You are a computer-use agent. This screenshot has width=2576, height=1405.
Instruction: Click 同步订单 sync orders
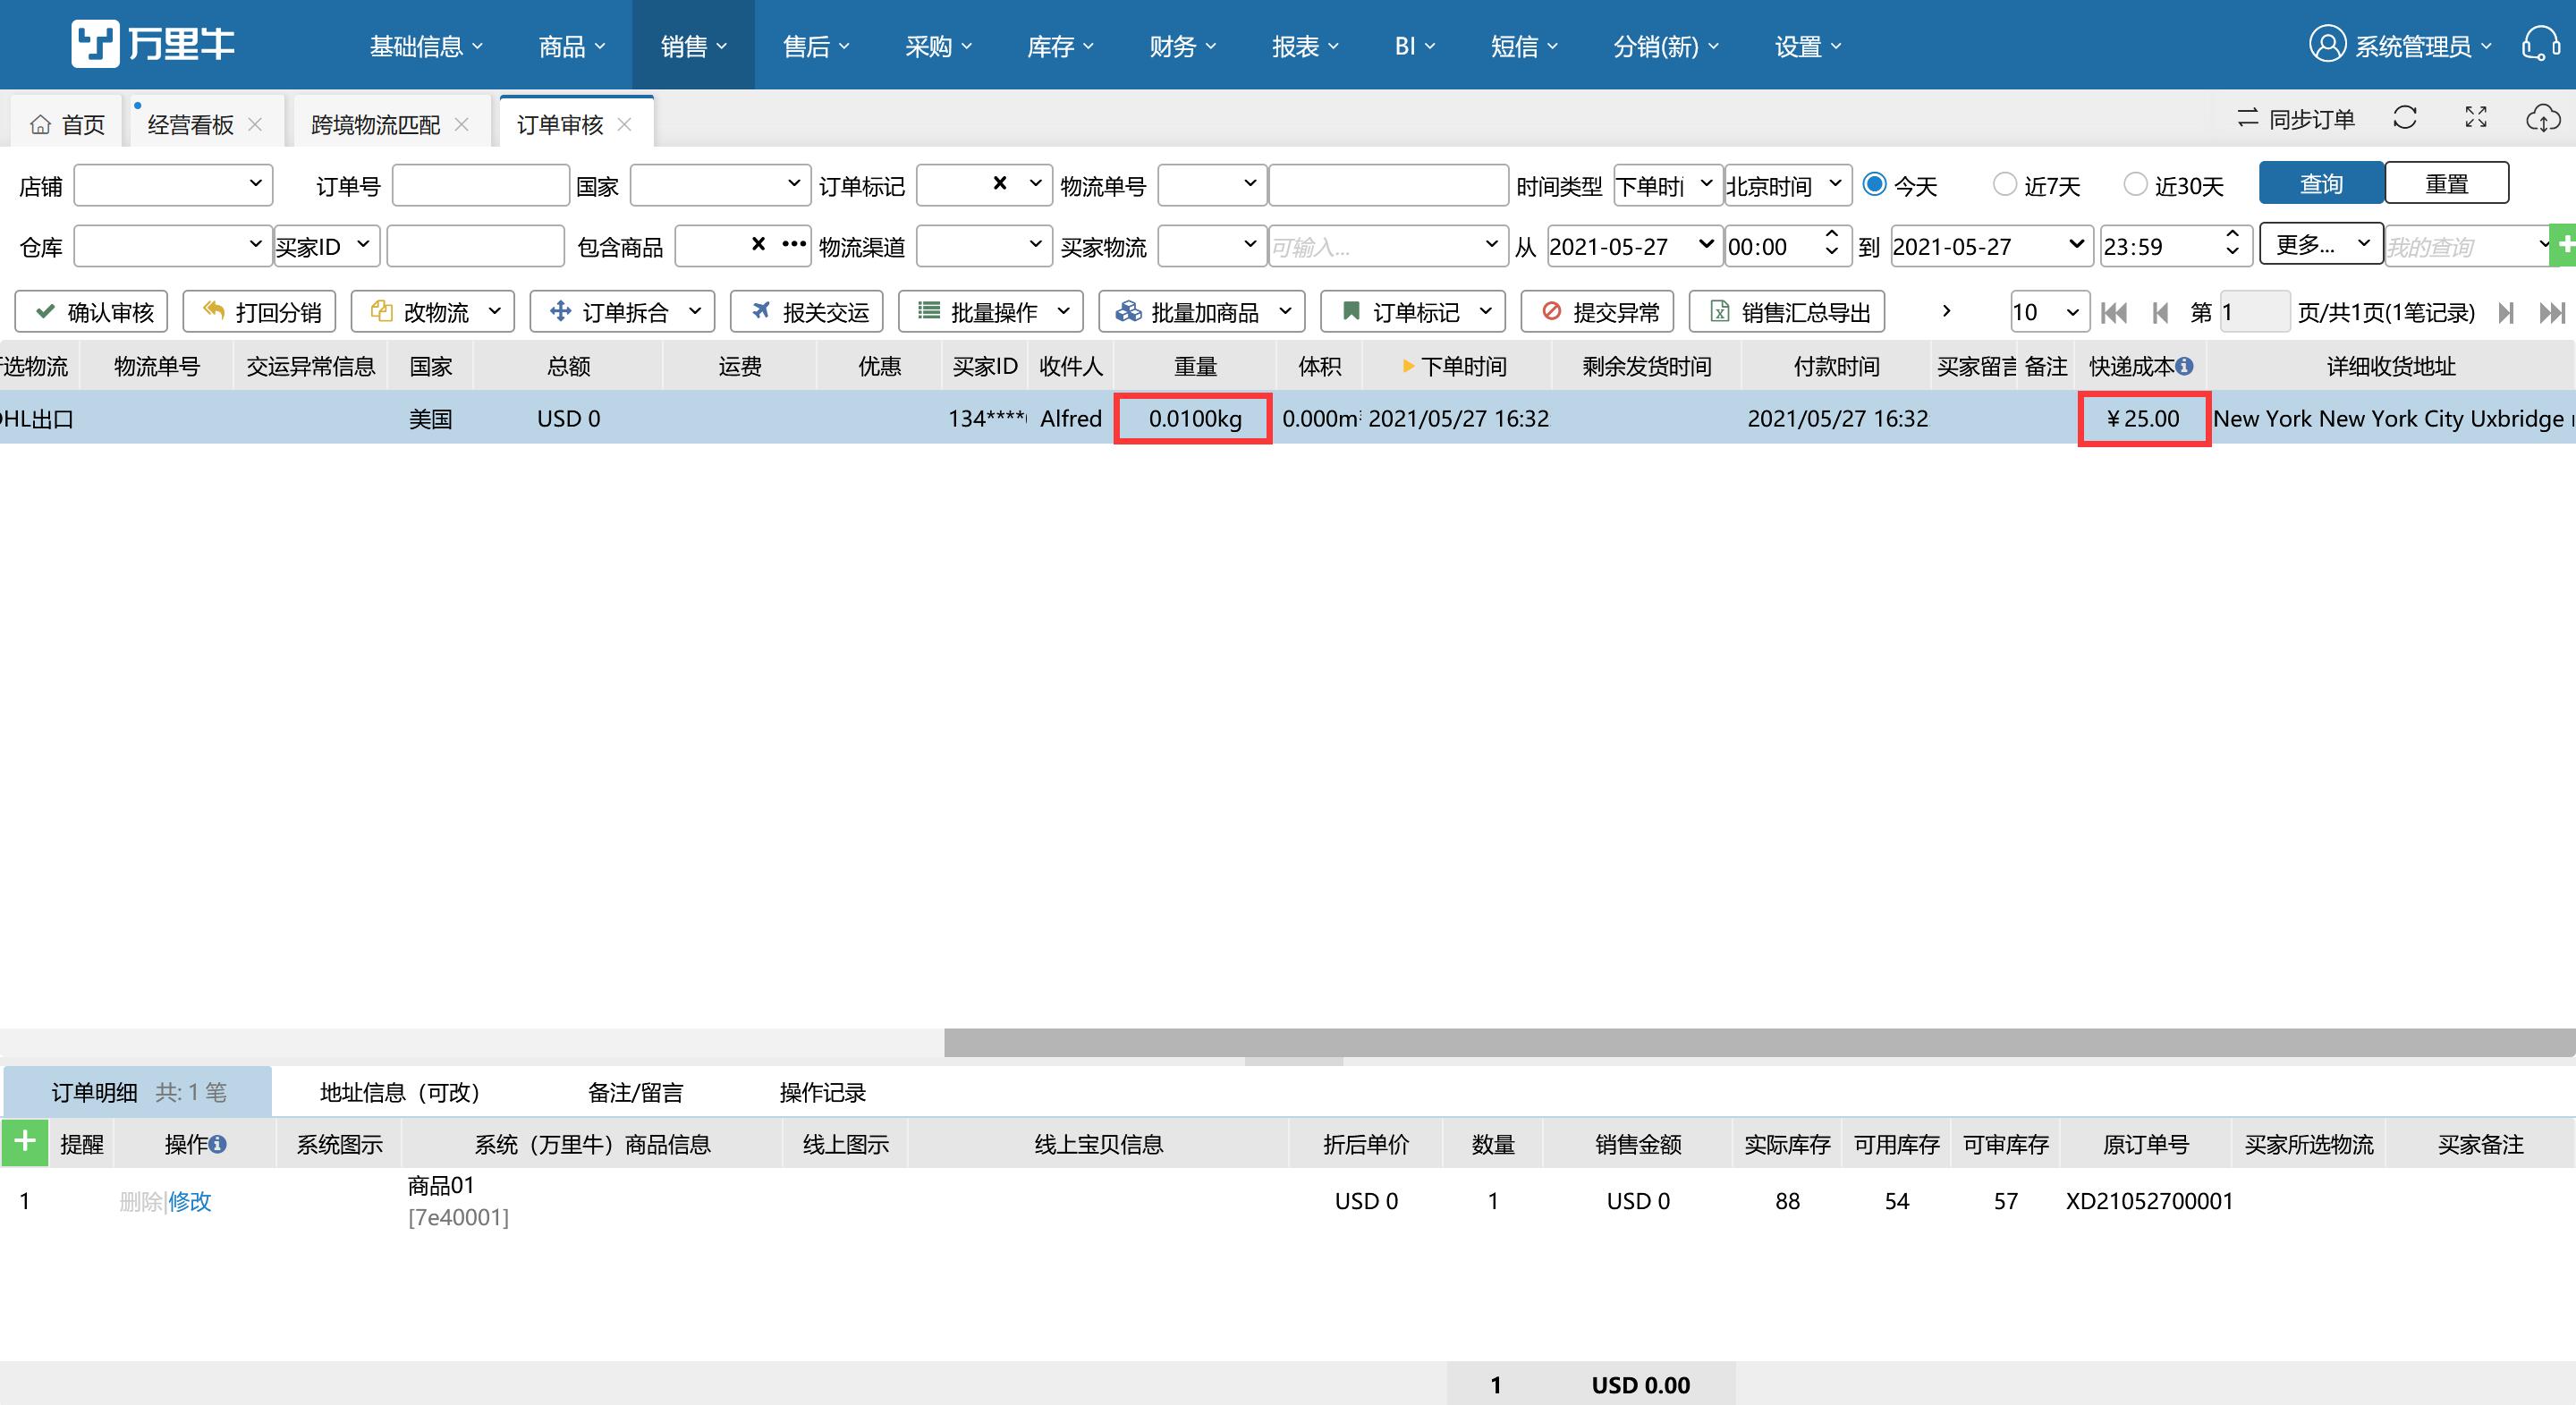pos(2296,118)
